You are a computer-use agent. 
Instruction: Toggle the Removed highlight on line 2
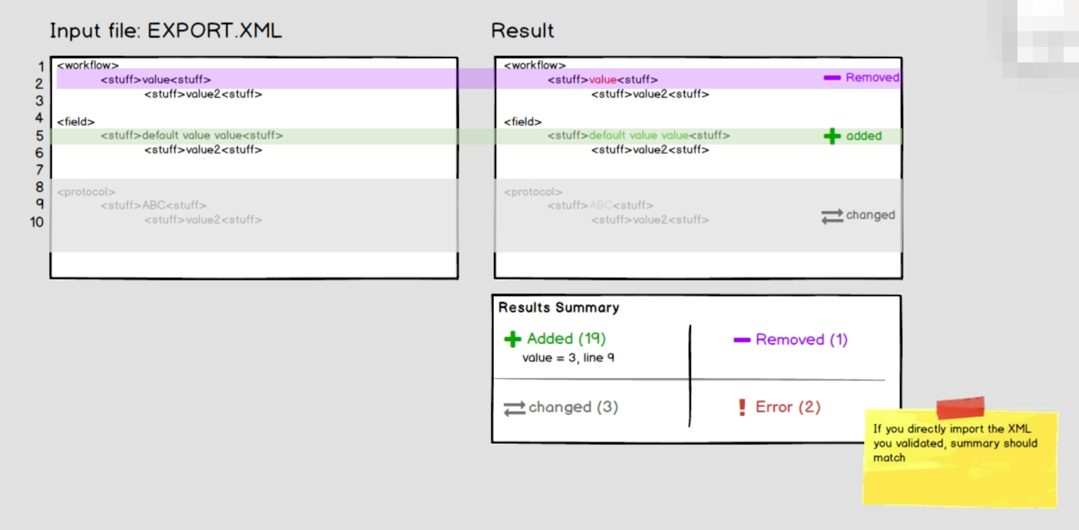(x=220, y=79)
